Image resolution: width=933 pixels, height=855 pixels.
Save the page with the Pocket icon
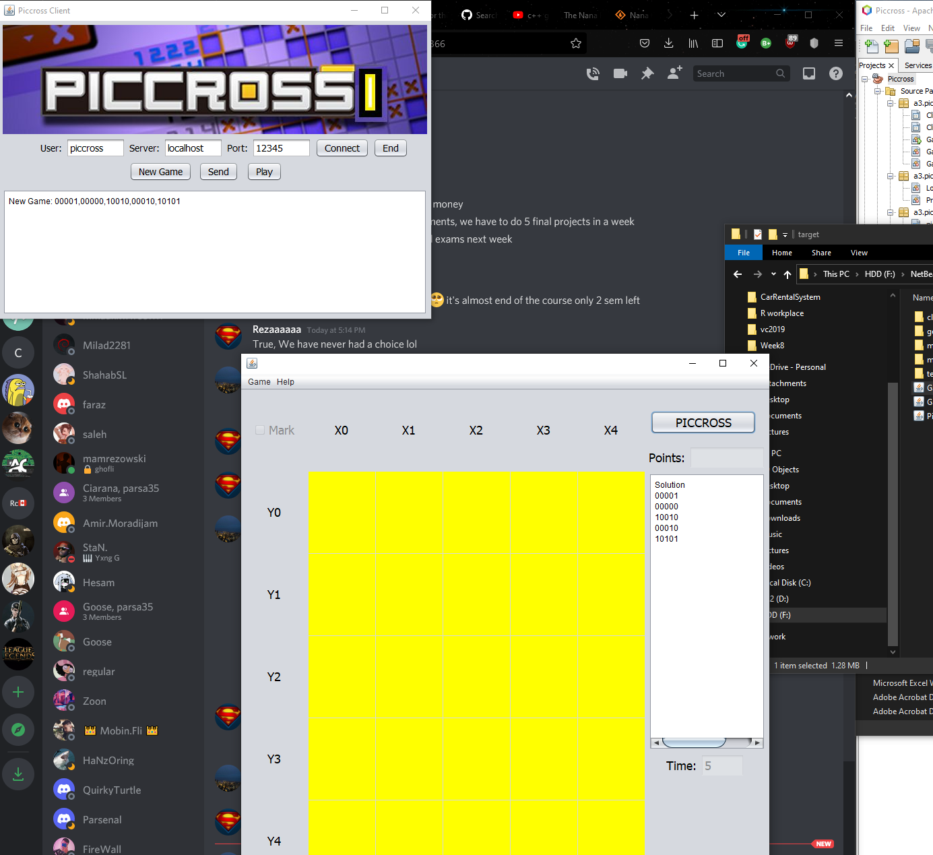click(645, 42)
